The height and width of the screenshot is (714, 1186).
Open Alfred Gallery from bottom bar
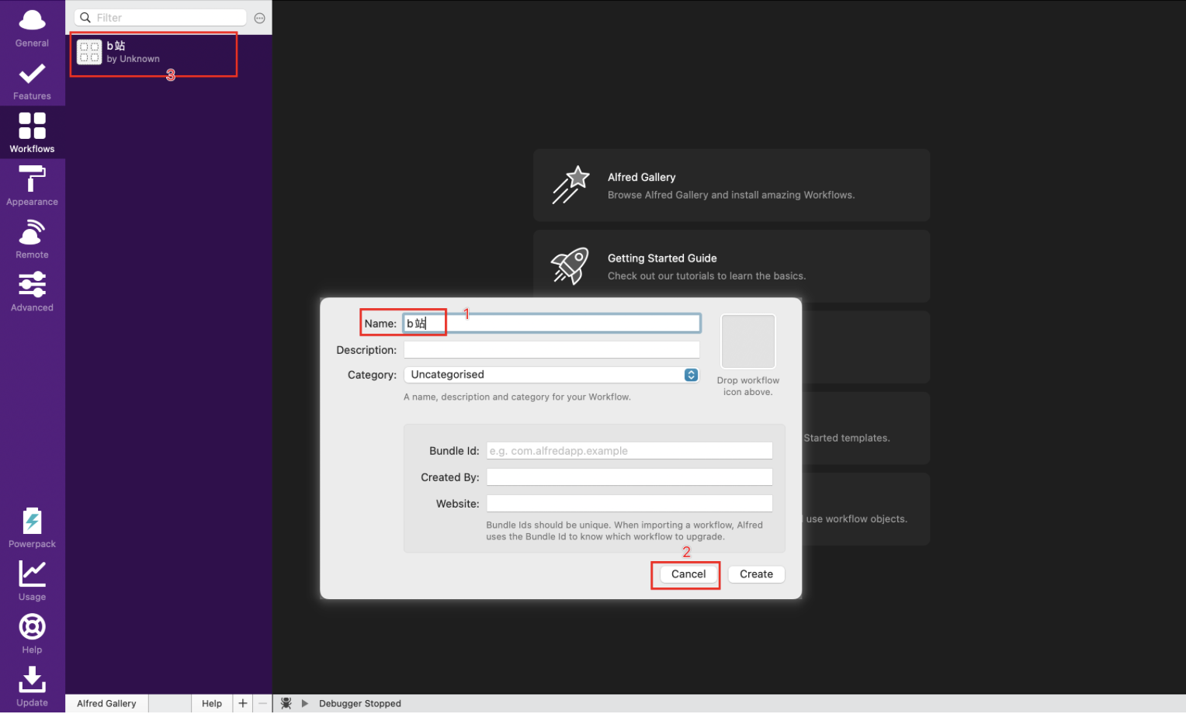pyautogui.click(x=106, y=703)
